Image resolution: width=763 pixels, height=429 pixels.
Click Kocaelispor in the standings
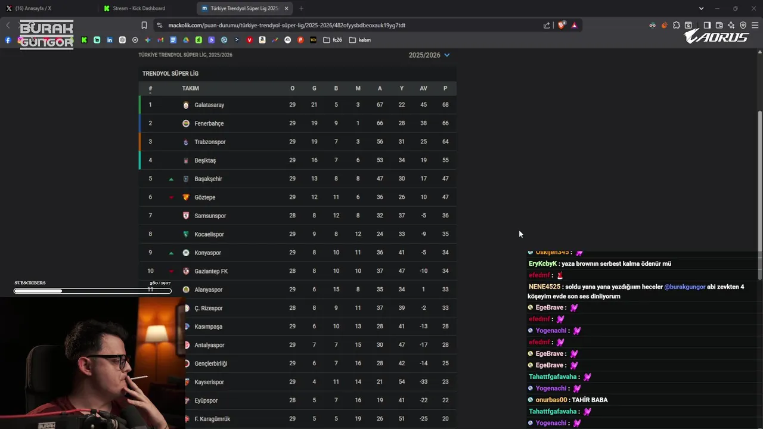[209, 234]
